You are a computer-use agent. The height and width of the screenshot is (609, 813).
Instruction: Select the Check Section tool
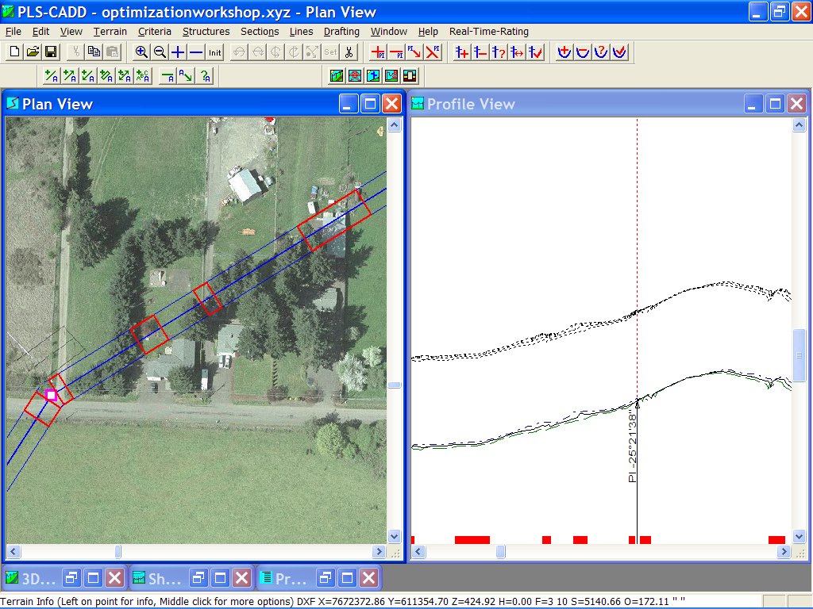tap(618, 52)
